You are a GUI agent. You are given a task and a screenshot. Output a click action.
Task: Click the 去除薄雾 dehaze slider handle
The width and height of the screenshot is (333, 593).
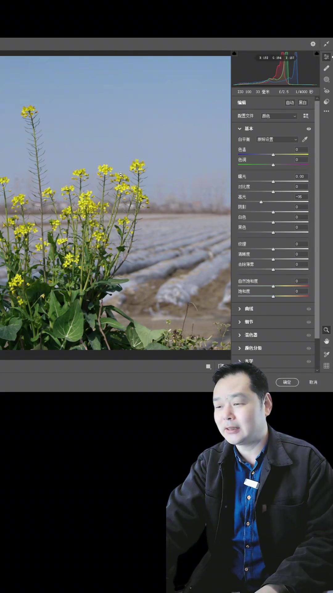273,270
